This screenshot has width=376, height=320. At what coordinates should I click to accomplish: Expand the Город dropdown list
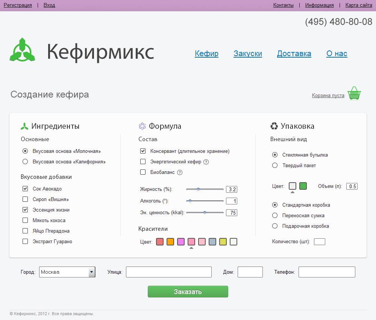click(x=91, y=272)
